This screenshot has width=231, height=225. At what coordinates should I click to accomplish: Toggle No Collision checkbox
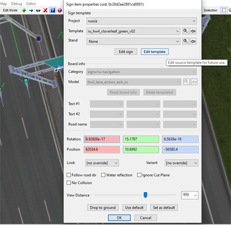69,183
